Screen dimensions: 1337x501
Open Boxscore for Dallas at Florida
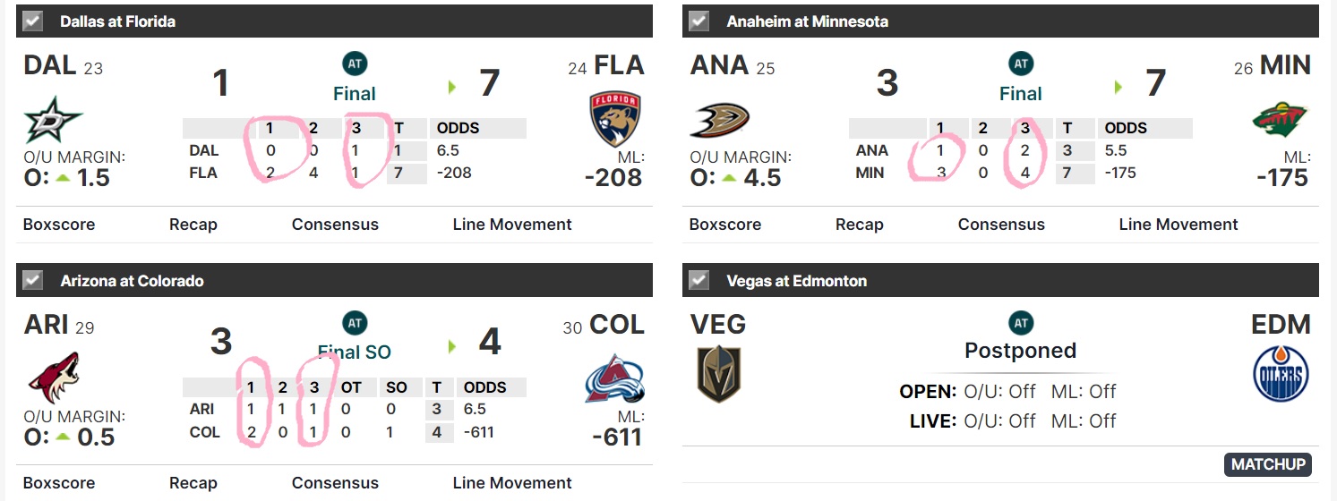pos(59,225)
